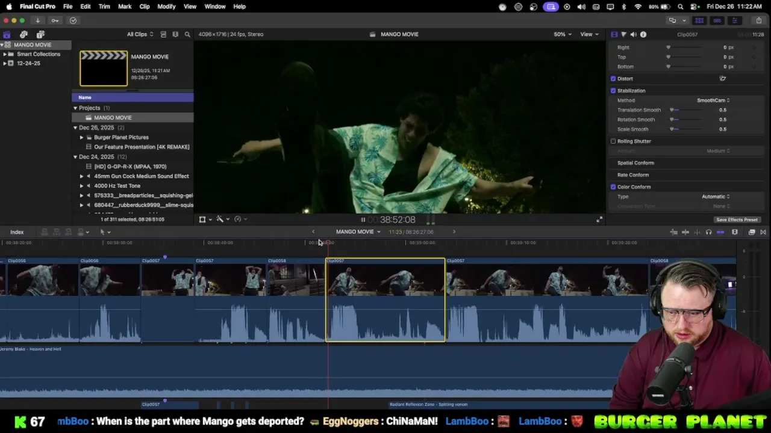Open the Color inspector tab
Viewport: 771px width, 433px height.
[x=623, y=34]
